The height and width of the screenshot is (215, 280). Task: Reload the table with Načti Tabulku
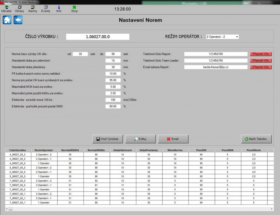(x=256, y=139)
